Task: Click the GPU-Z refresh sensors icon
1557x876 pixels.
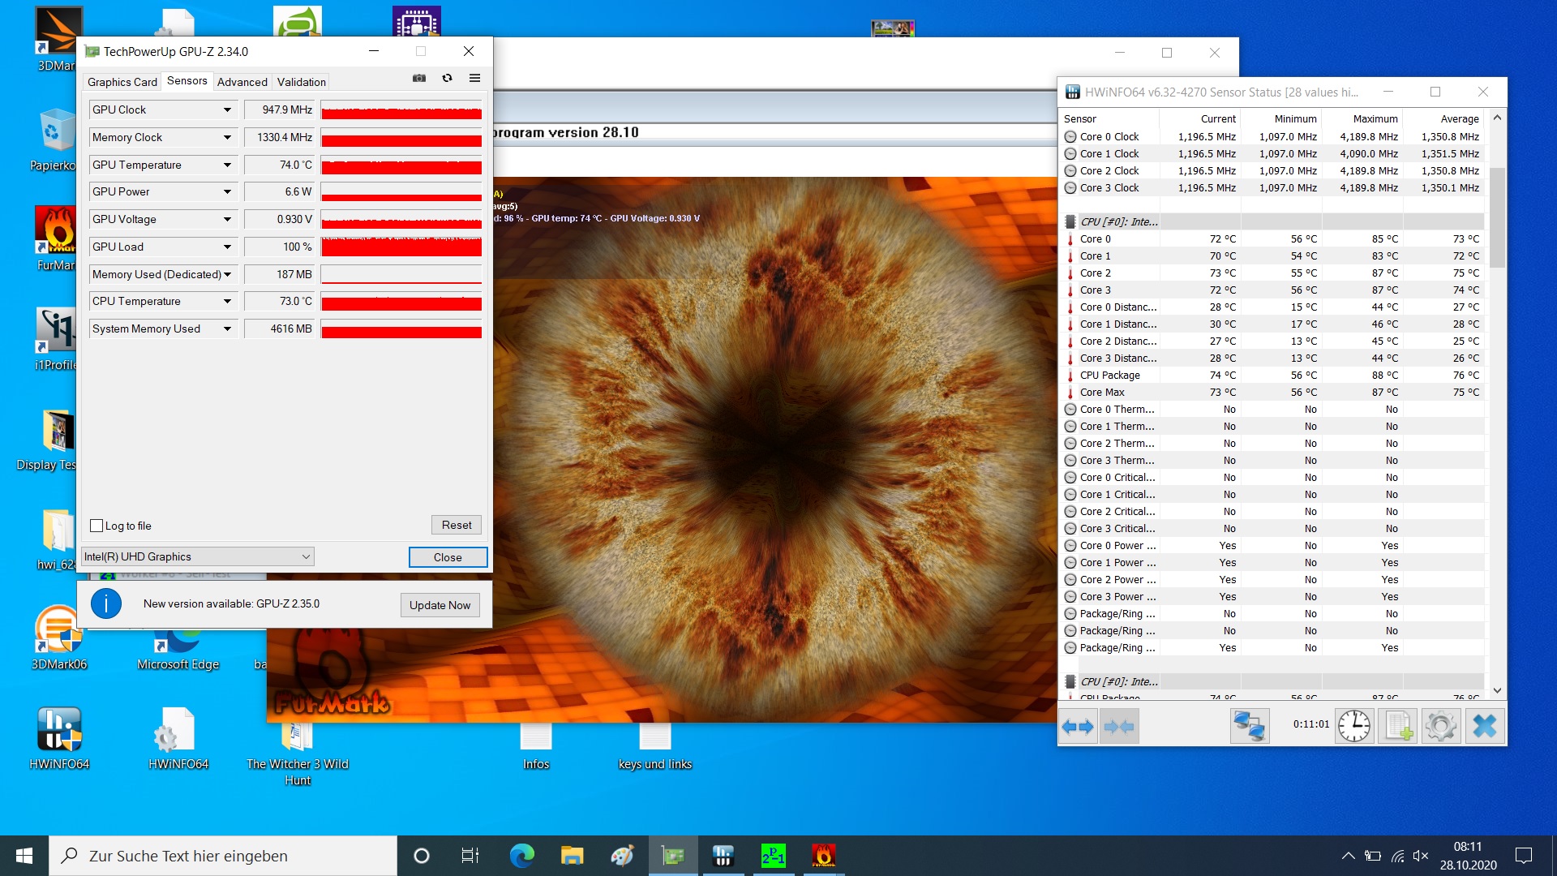Action: [447, 78]
